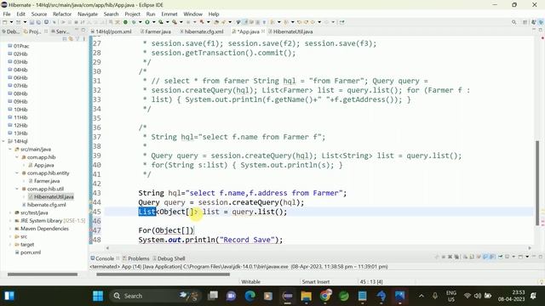Click the ENG US language indicator
Viewport: 545px width, 306px height.
pos(451,296)
